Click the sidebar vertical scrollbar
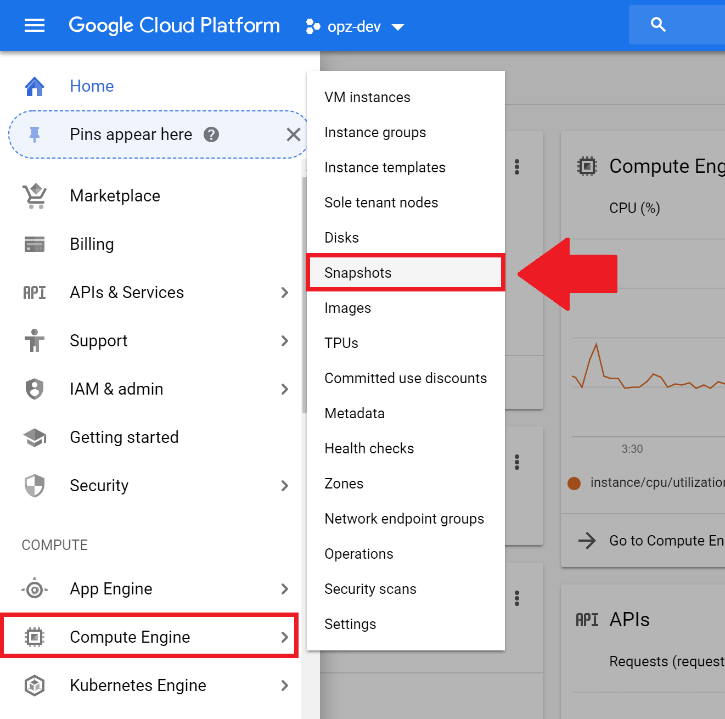Screen dimensions: 725x719 pyautogui.click(x=304, y=295)
